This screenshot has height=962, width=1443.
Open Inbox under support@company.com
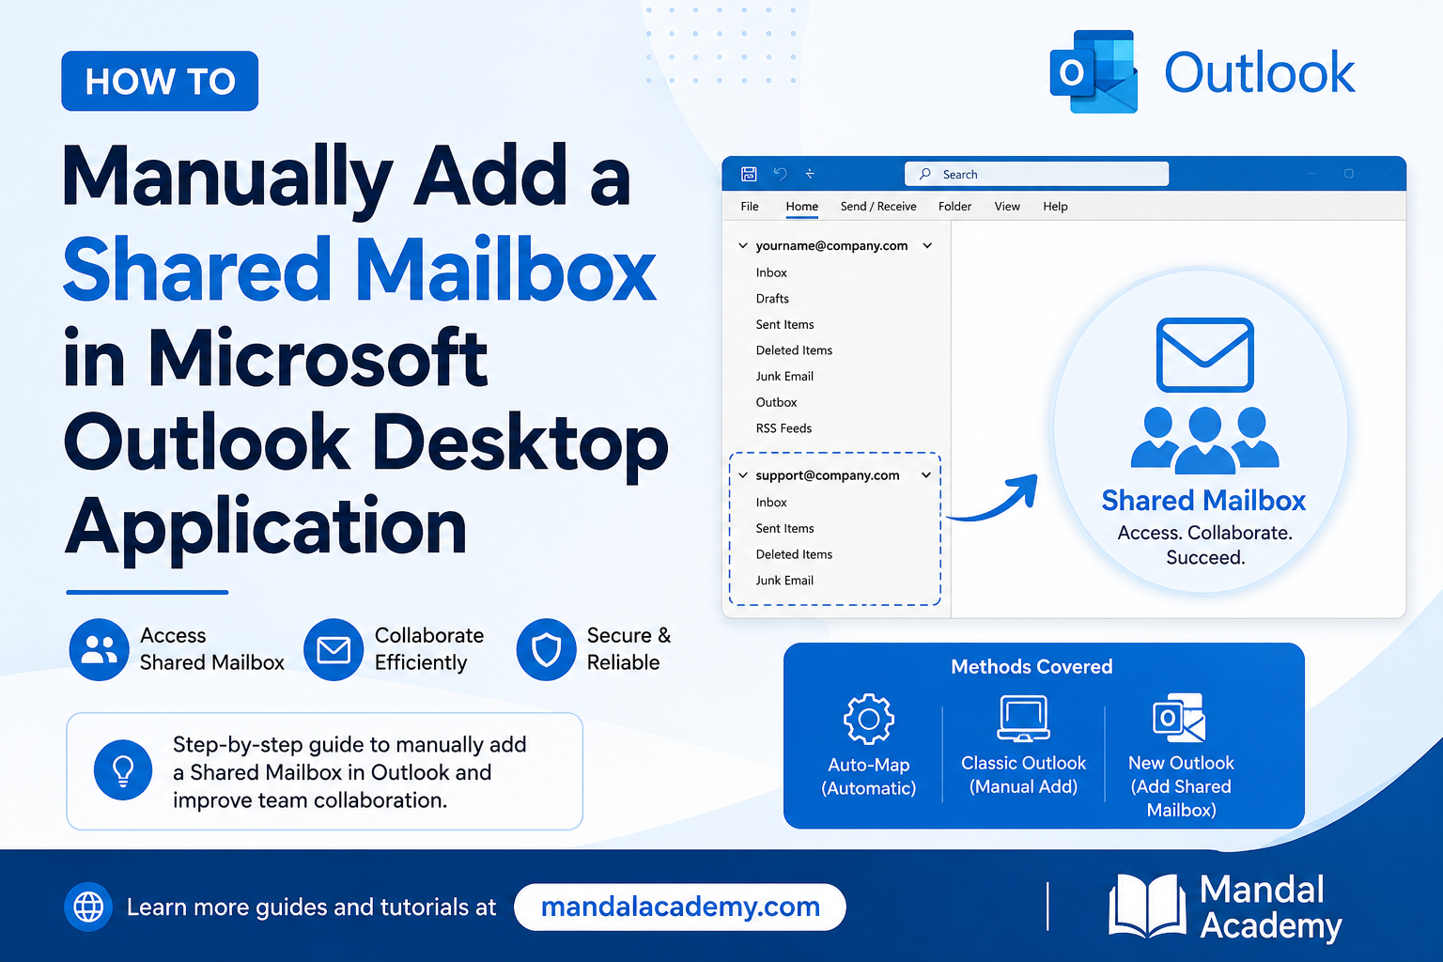click(x=771, y=503)
